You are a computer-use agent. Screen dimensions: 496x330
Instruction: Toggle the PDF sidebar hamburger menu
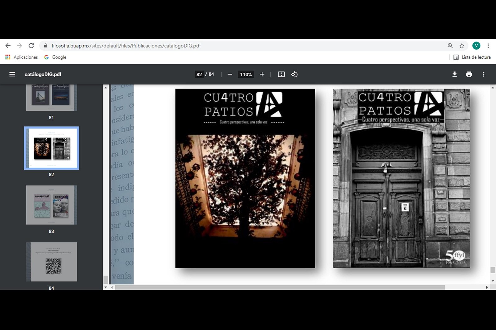[x=12, y=74]
